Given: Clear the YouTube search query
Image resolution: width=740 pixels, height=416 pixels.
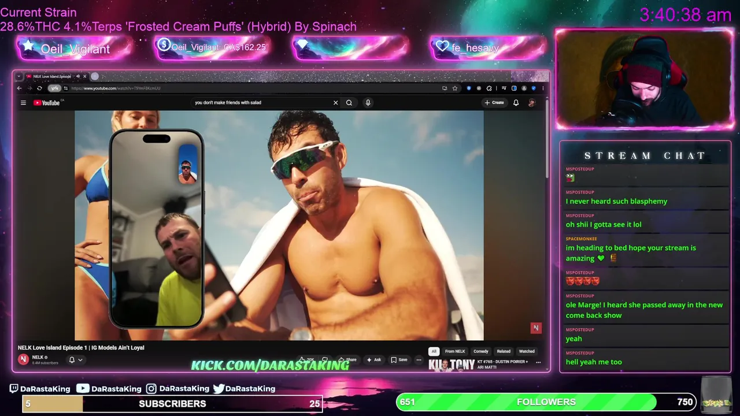Looking at the screenshot, I should (x=335, y=103).
